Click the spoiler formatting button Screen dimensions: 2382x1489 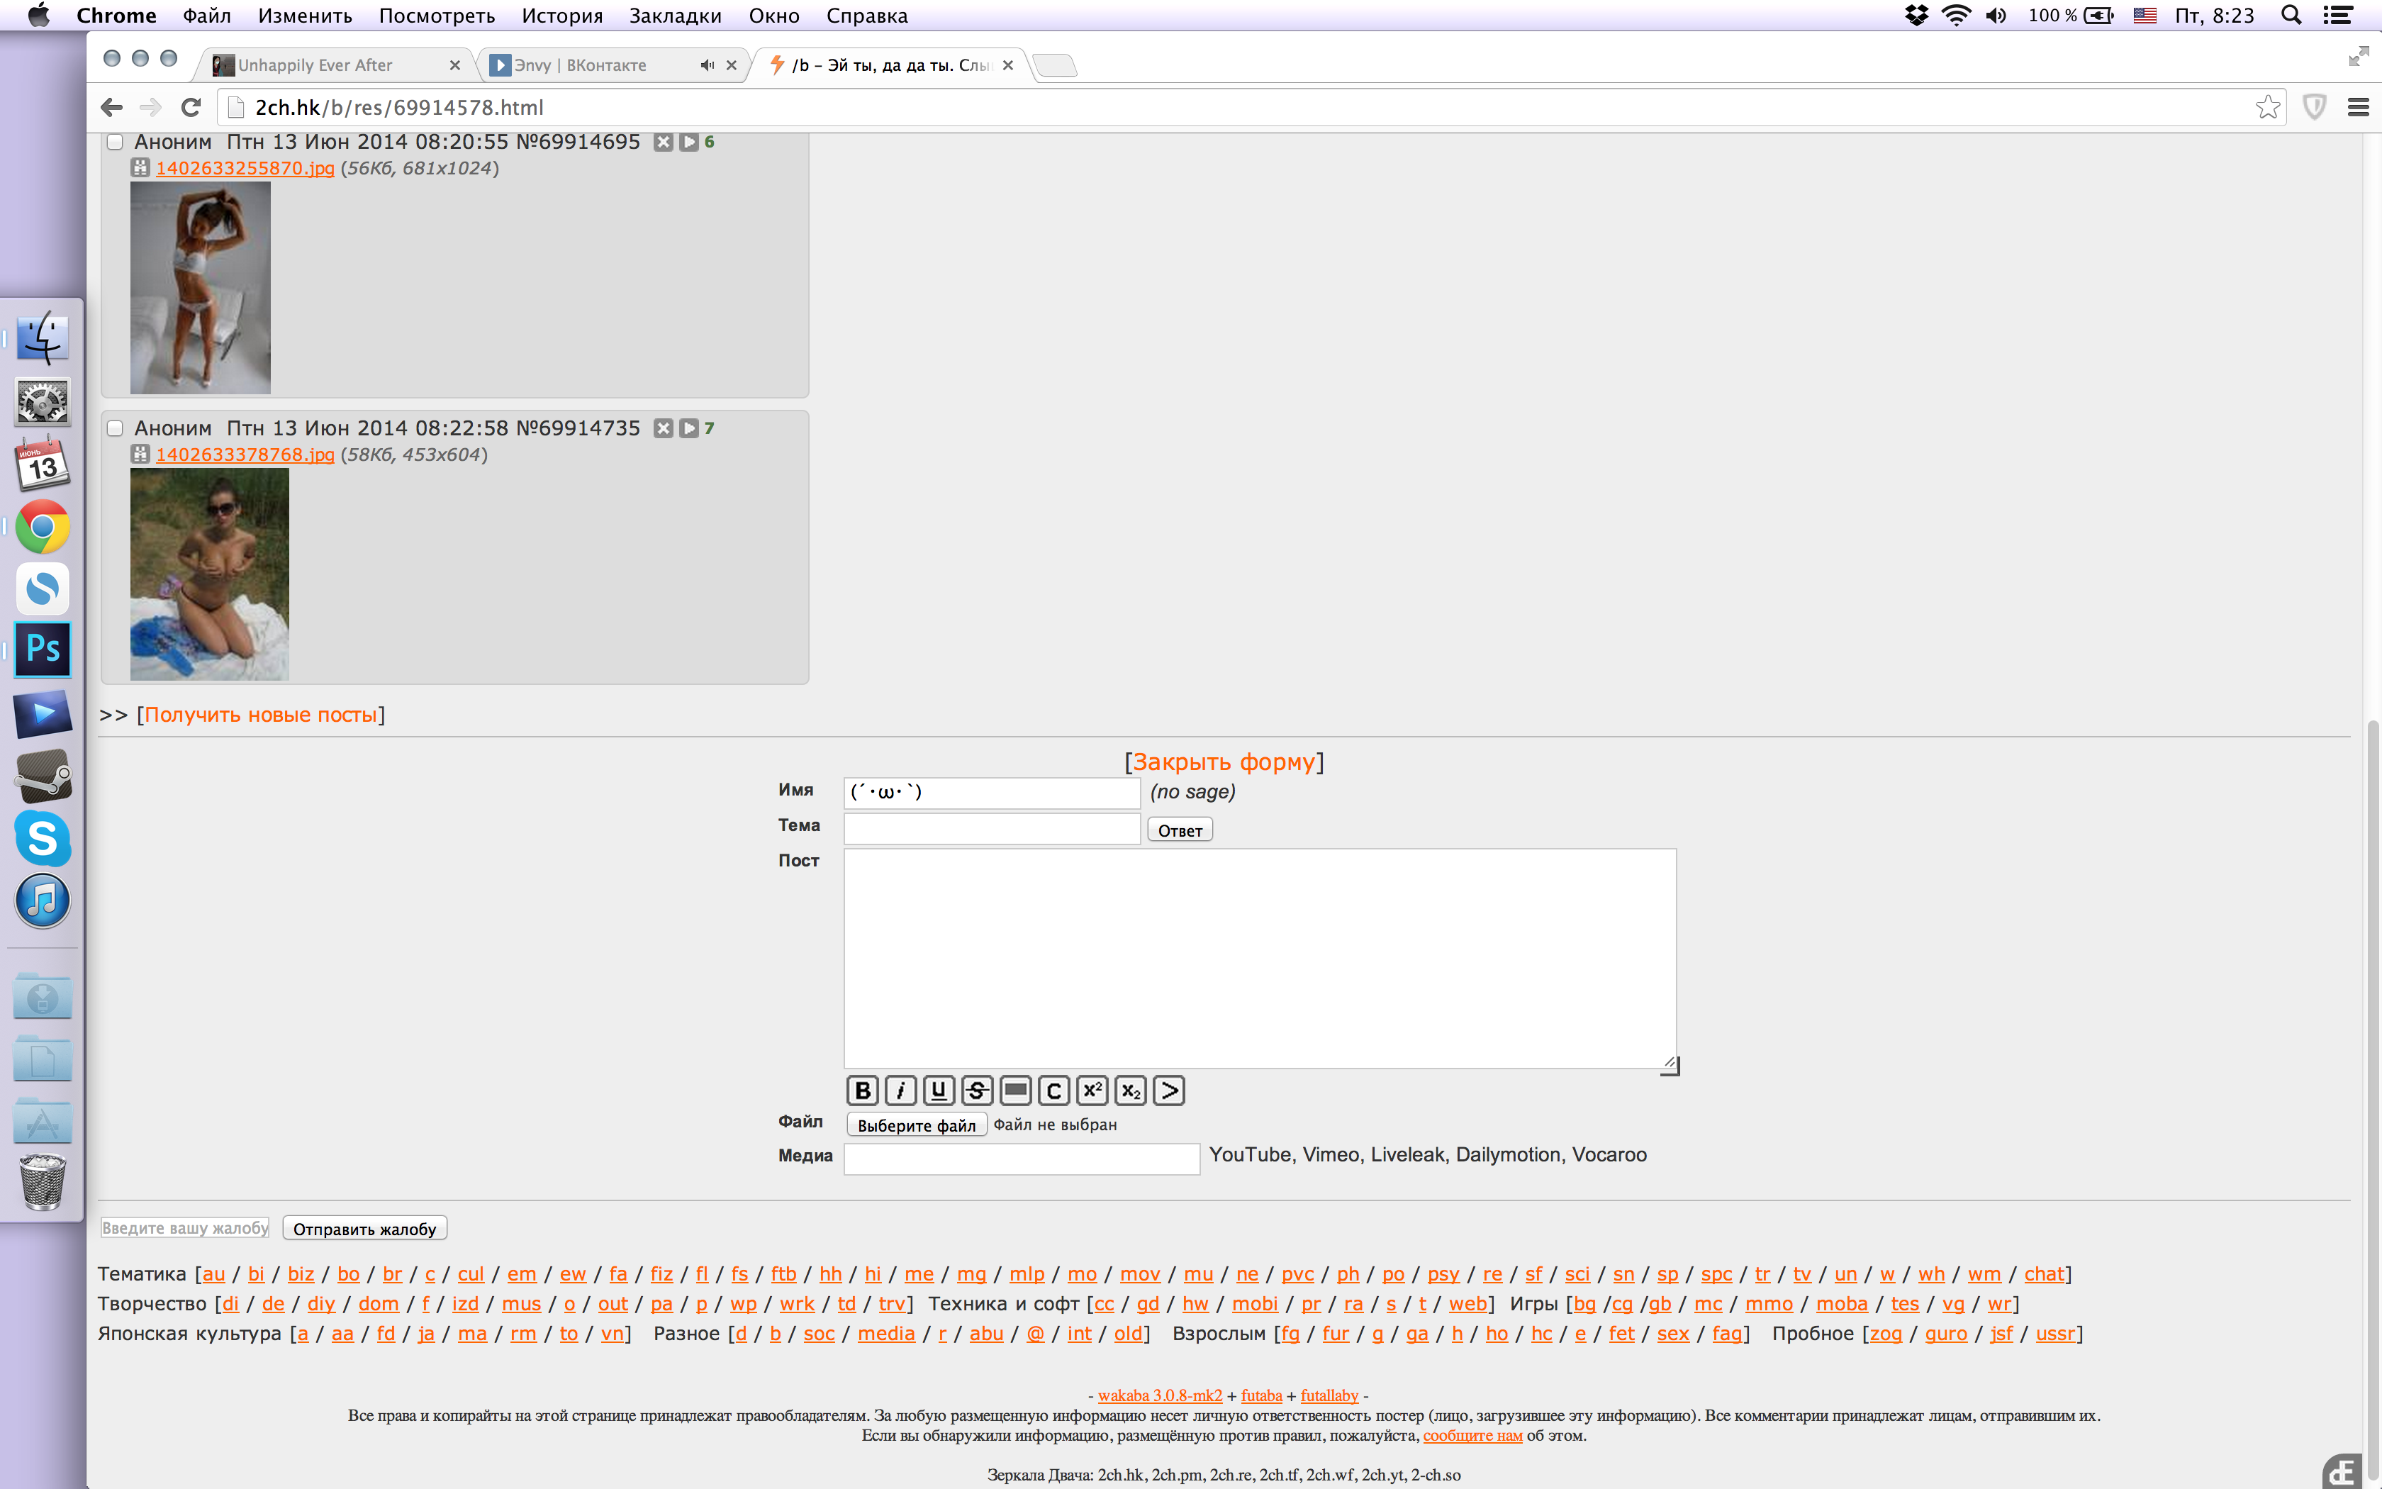tap(1014, 1091)
